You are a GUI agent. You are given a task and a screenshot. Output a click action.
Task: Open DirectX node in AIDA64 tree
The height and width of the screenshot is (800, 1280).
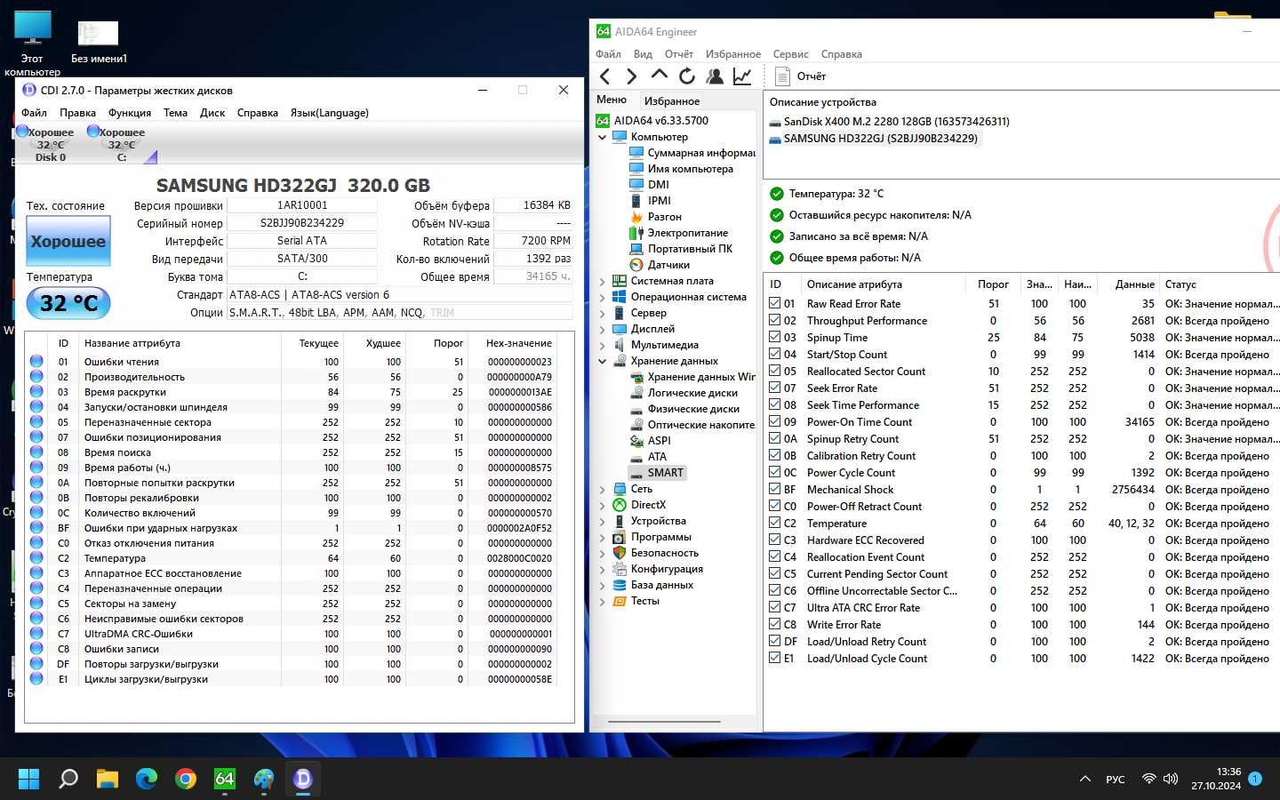[639, 505]
